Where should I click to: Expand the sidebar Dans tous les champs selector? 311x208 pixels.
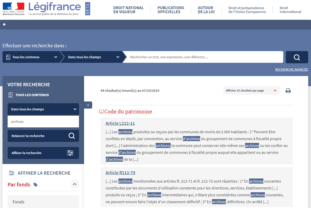click(43, 109)
